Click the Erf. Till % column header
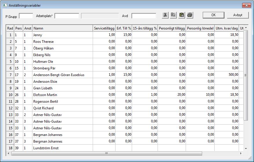The height and width of the screenshot is (162, 254). pos(124,28)
